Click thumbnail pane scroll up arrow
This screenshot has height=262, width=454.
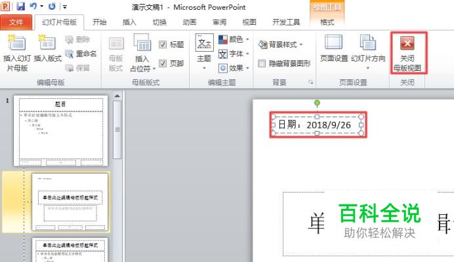pyautogui.click(x=117, y=96)
